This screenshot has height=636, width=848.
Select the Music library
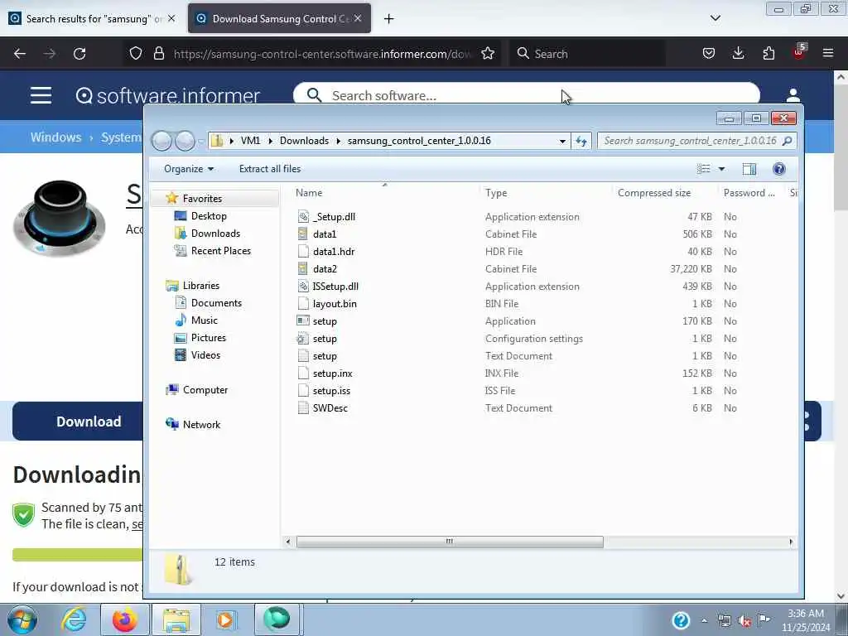tap(204, 320)
